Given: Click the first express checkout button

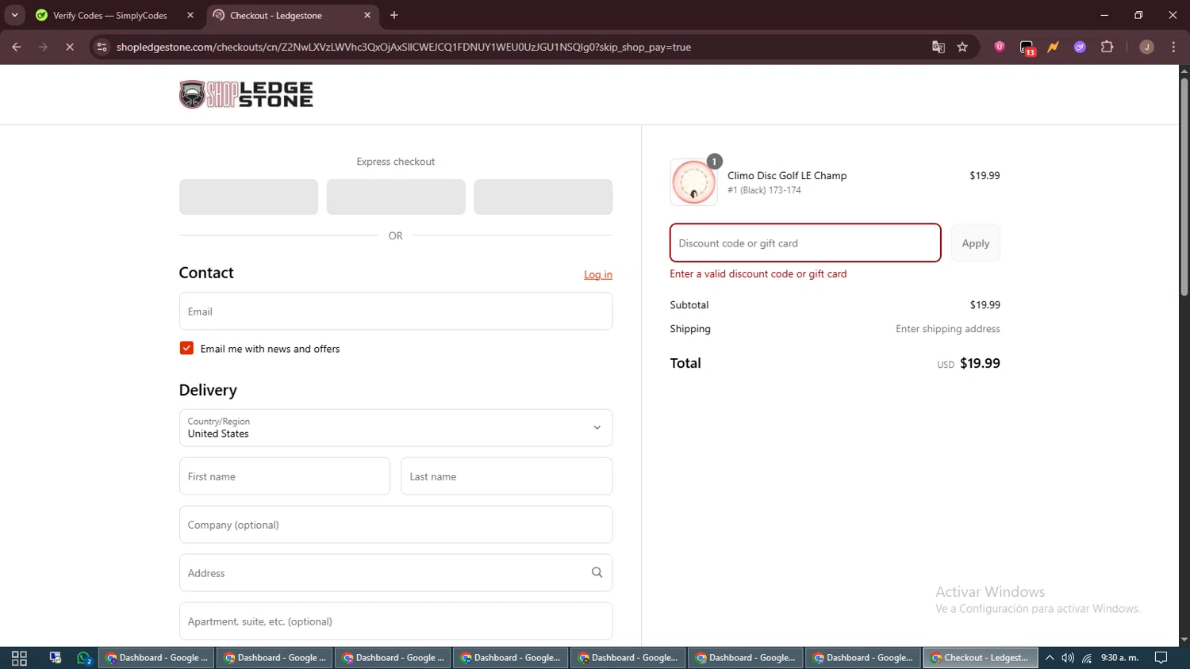Looking at the screenshot, I should click(248, 197).
